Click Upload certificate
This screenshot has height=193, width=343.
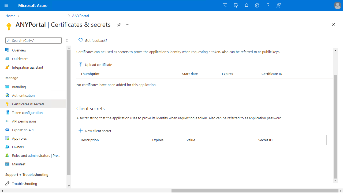(x=95, y=65)
